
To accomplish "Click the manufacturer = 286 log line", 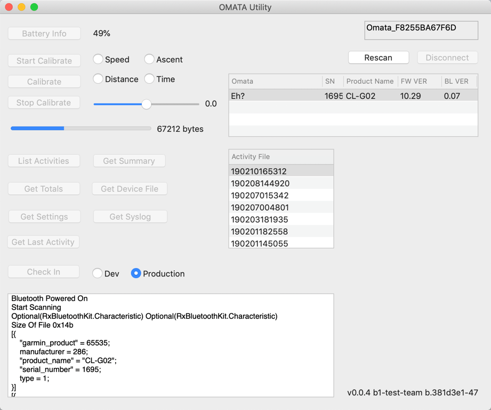I will (54, 352).
